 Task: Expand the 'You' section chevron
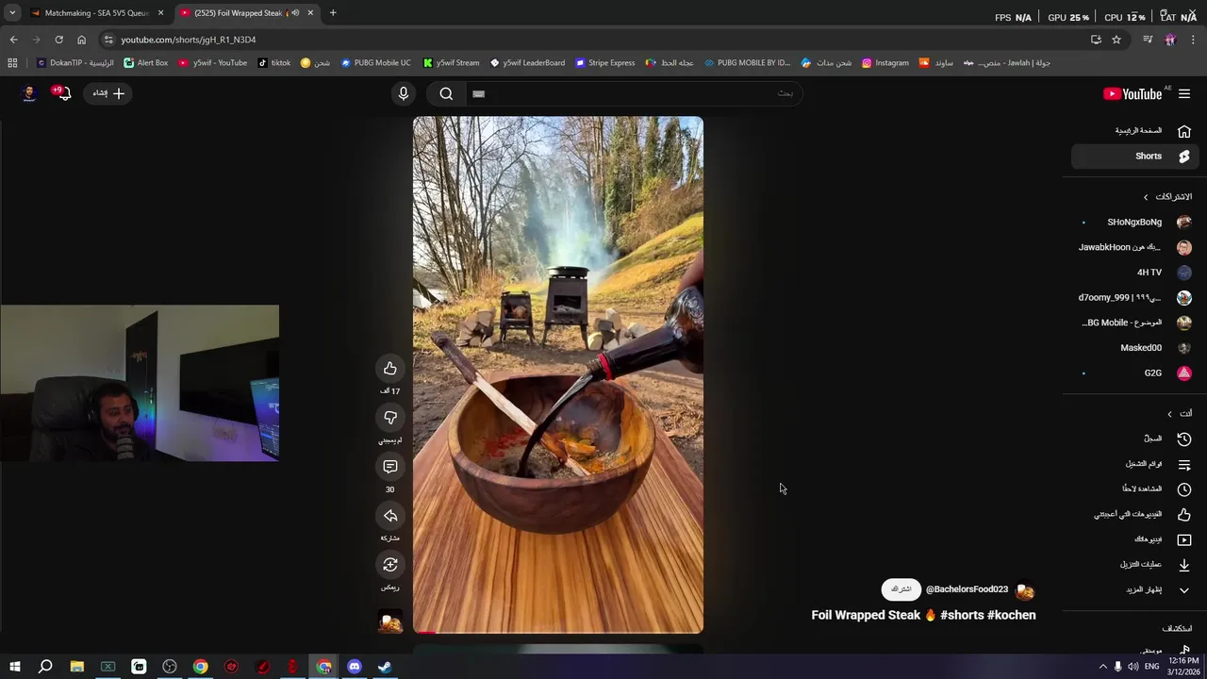tap(1170, 414)
